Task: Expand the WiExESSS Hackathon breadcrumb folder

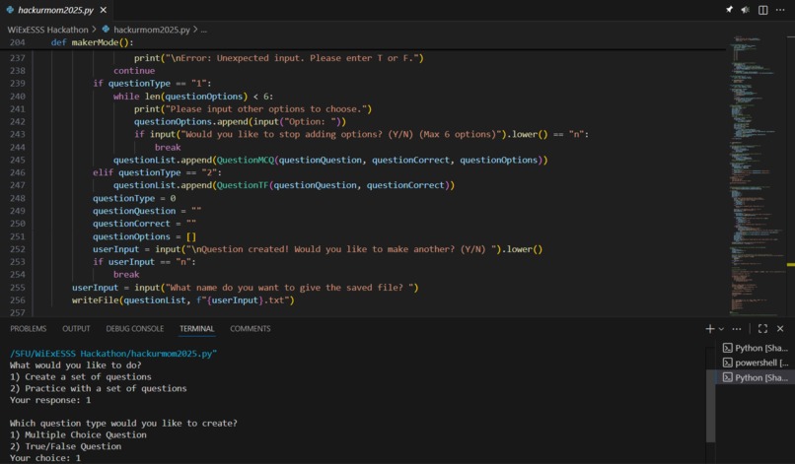Action: pyautogui.click(x=47, y=30)
